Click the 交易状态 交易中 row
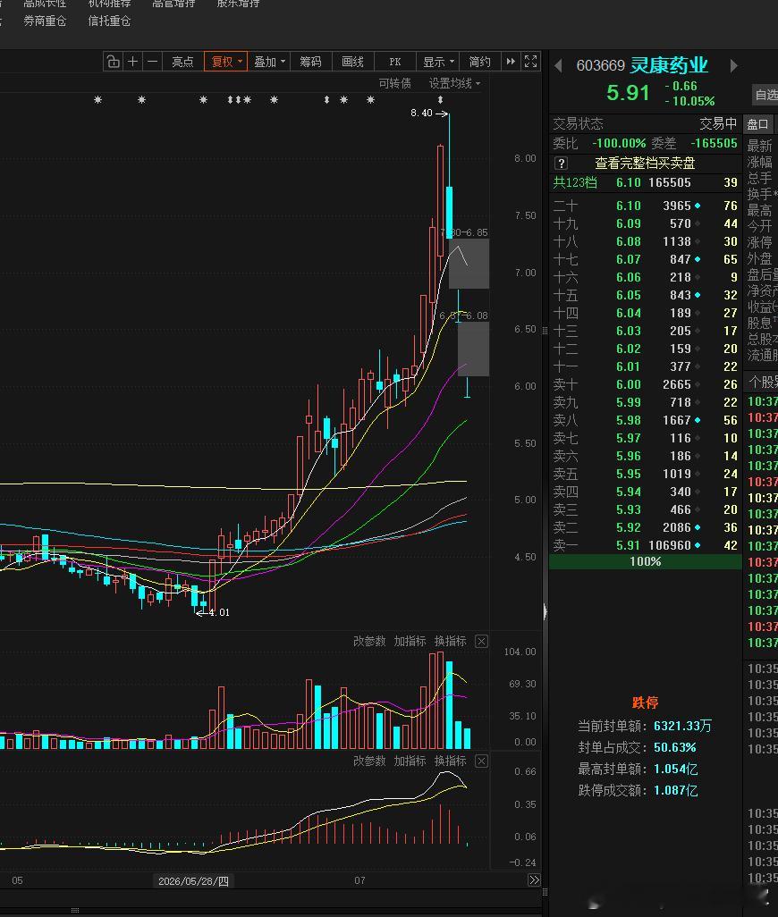This screenshot has height=917, width=778. 646,123
